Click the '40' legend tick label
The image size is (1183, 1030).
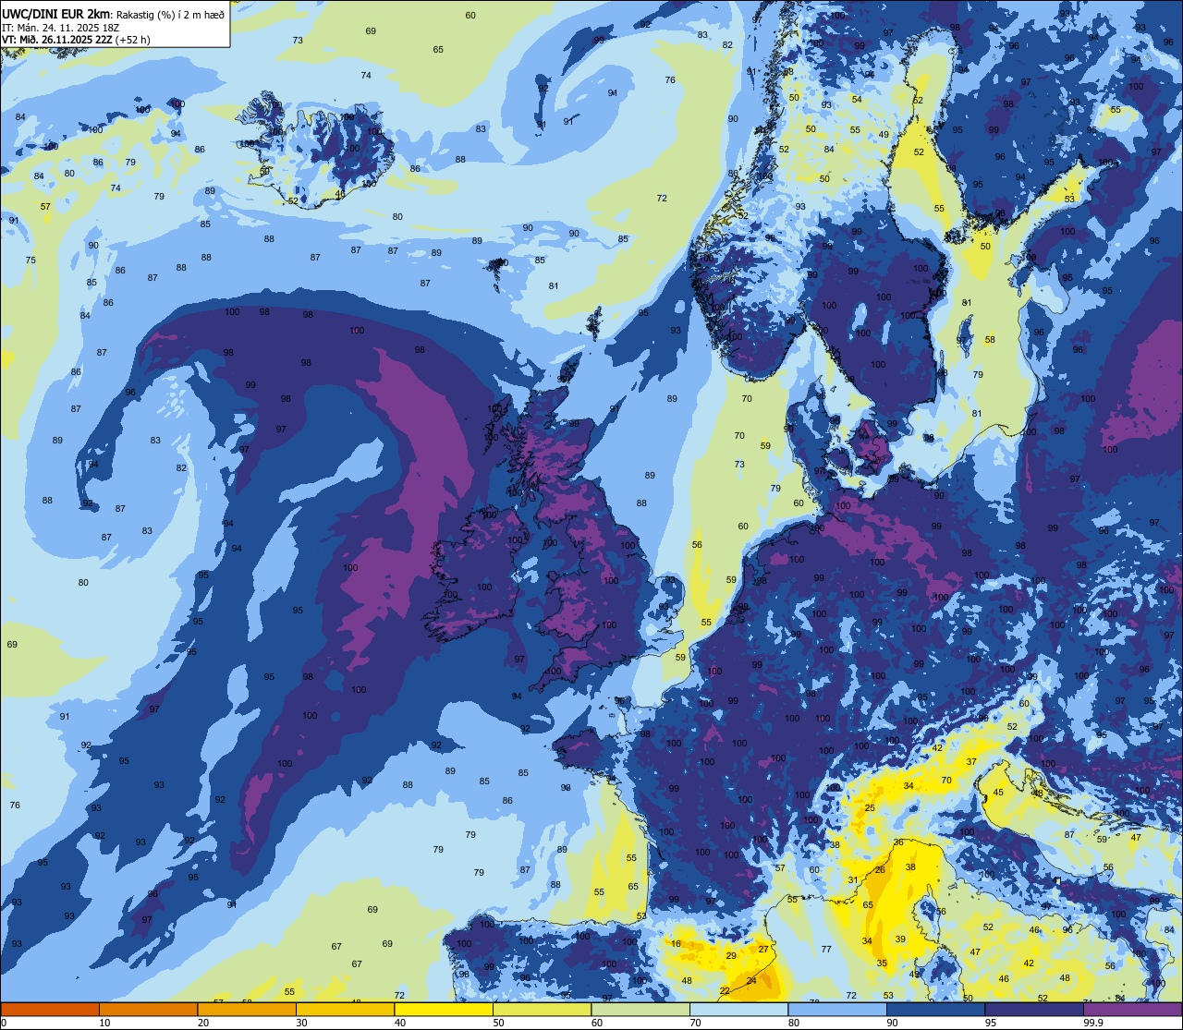pyautogui.click(x=400, y=1023)
